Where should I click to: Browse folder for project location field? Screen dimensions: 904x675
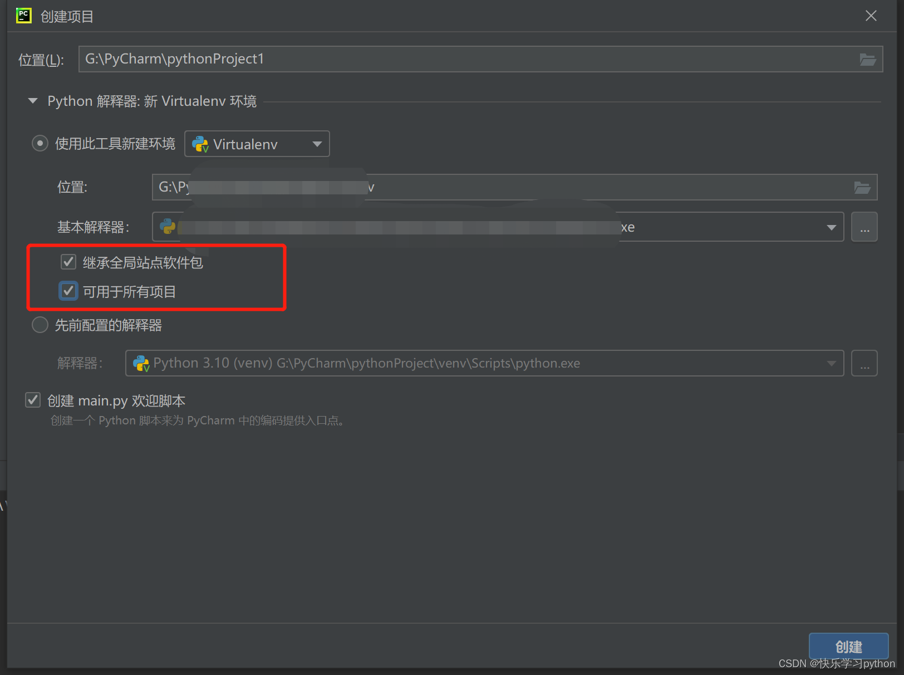867,59
